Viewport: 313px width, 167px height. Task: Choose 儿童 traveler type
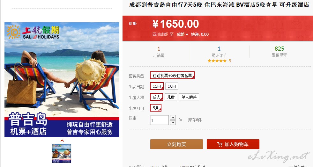171,97
